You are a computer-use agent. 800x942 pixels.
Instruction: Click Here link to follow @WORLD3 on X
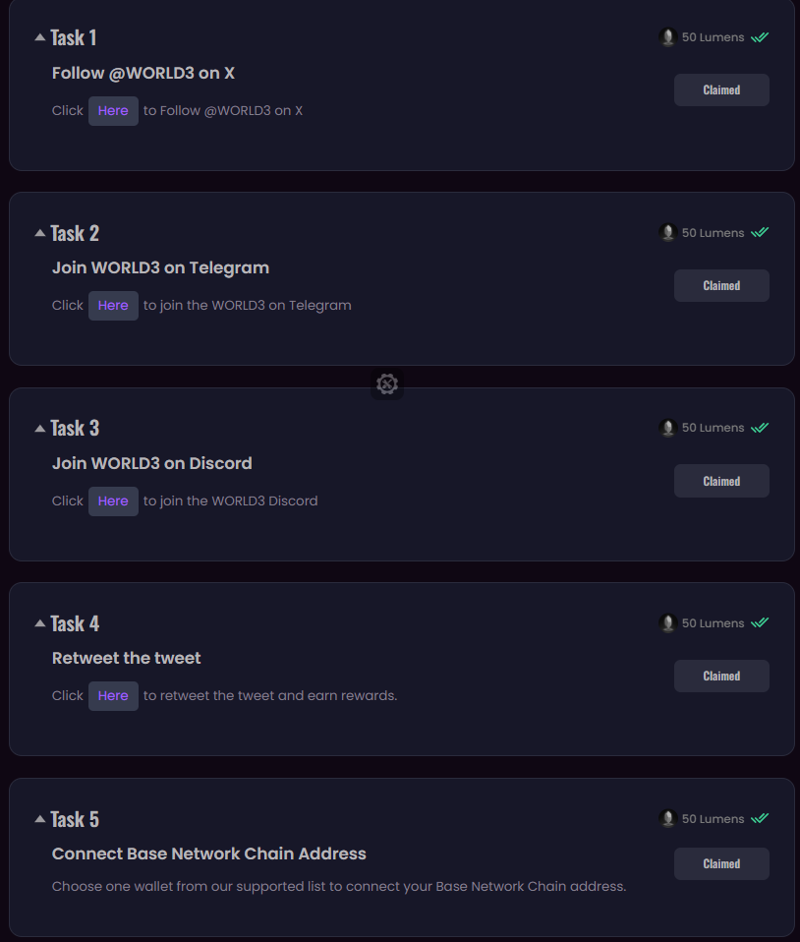(113, 111)
